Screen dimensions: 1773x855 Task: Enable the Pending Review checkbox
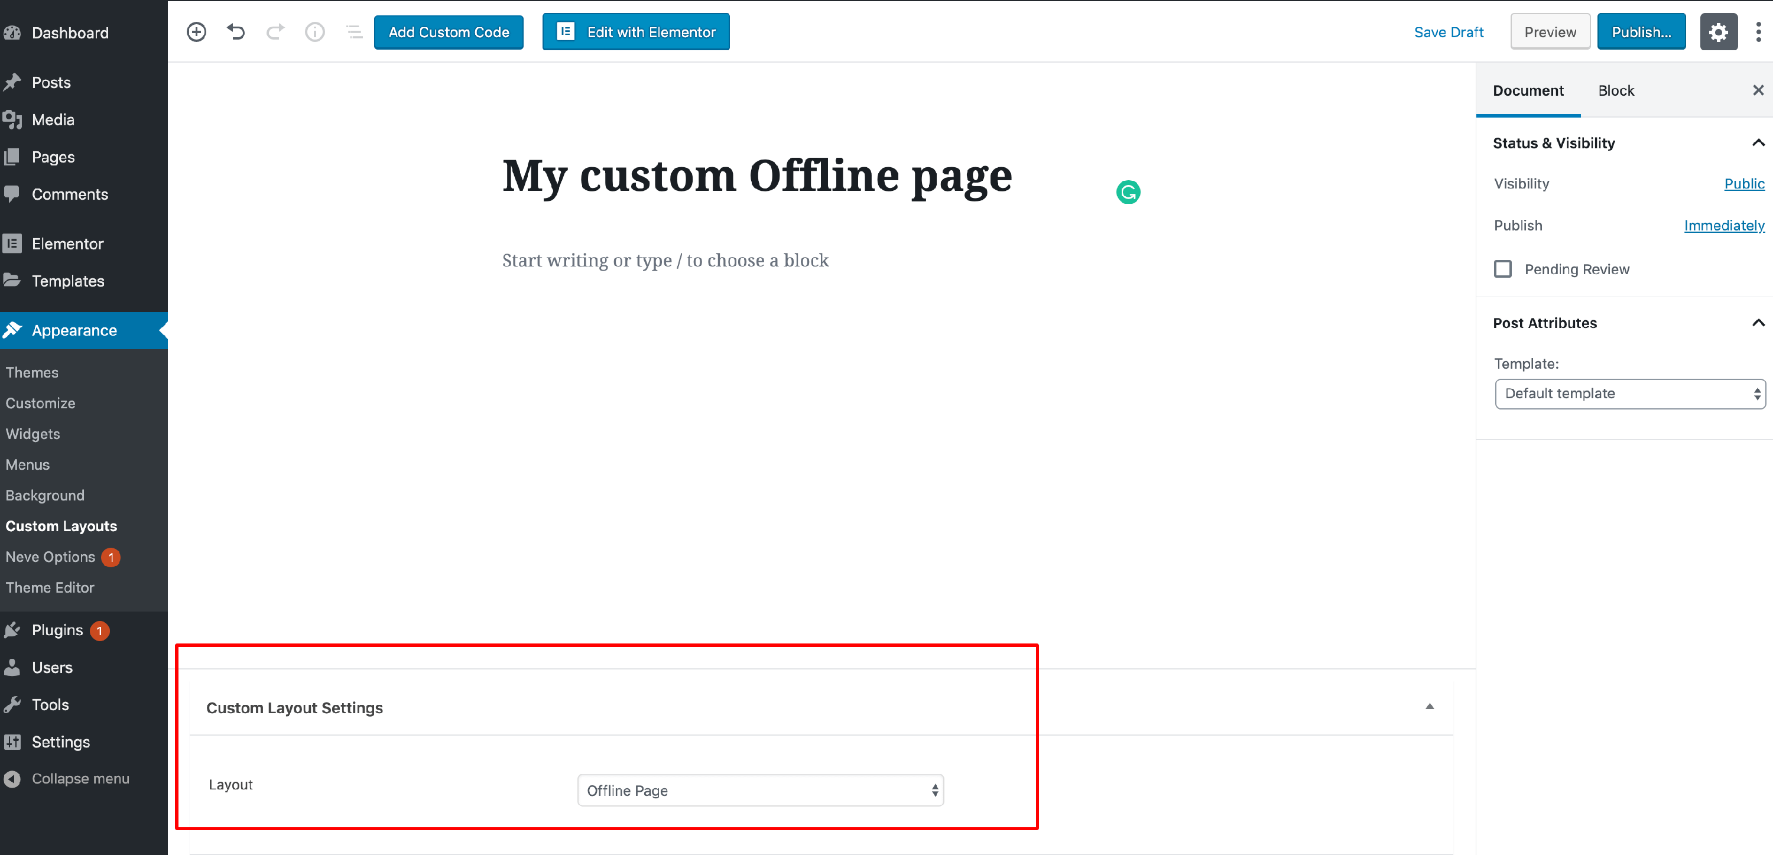point(1502,268)
